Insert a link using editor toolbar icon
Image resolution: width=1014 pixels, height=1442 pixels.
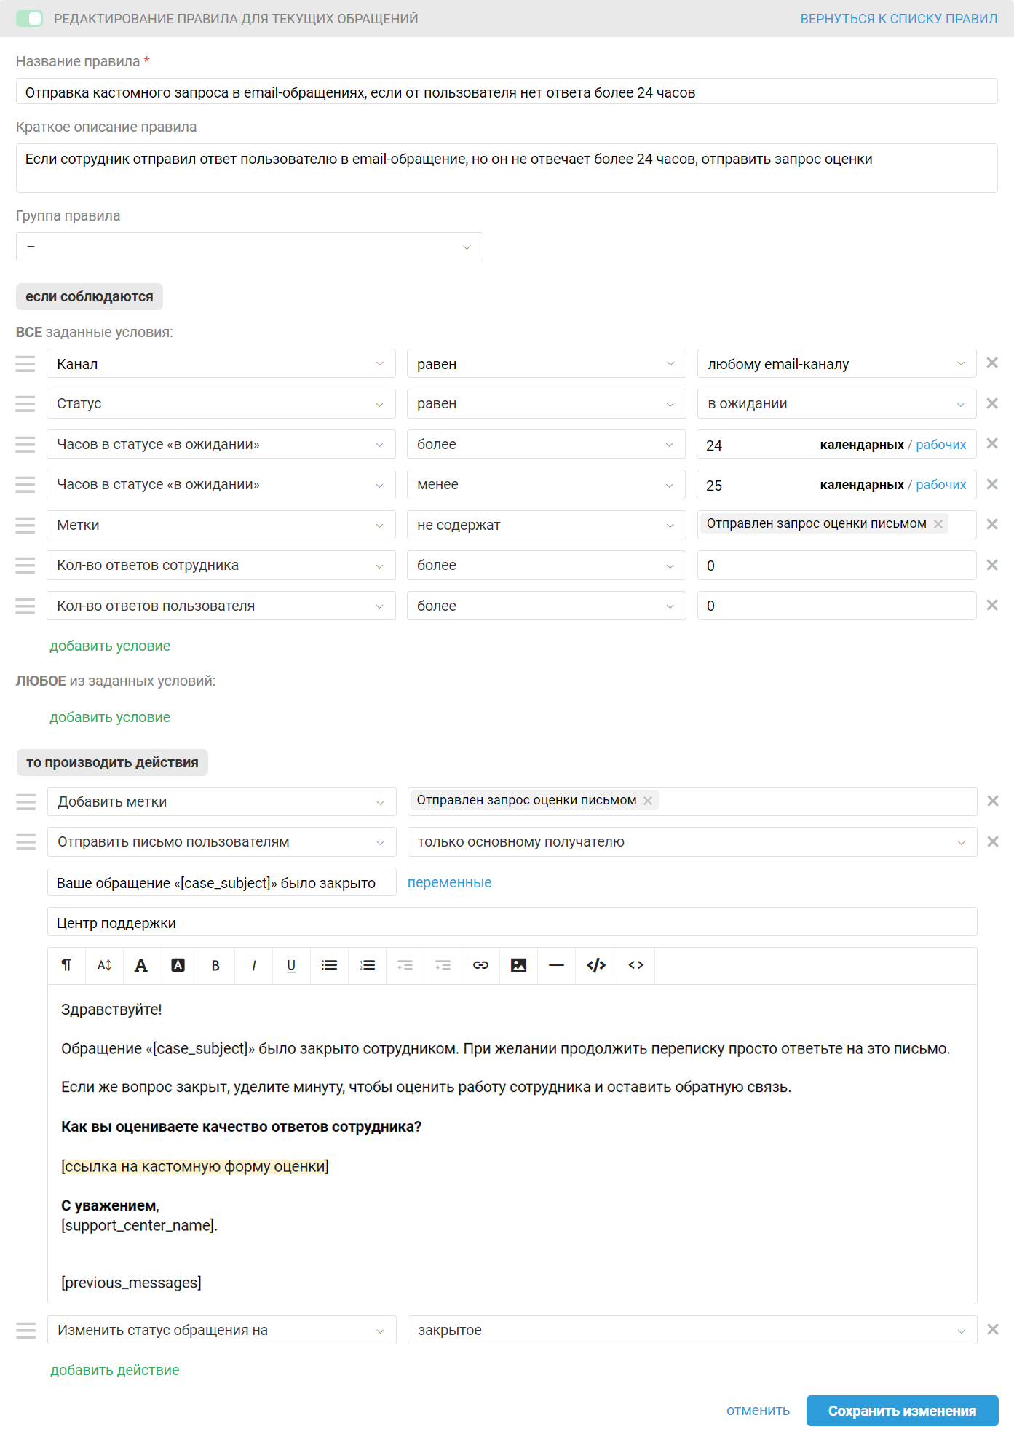(x=480, y=965)
